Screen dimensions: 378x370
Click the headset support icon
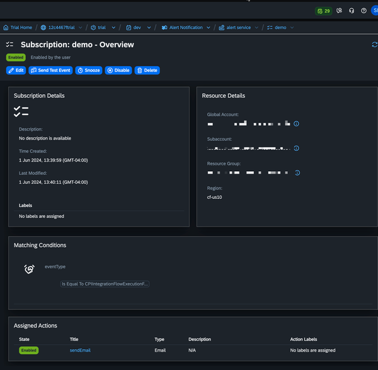(x=352, y=11)
